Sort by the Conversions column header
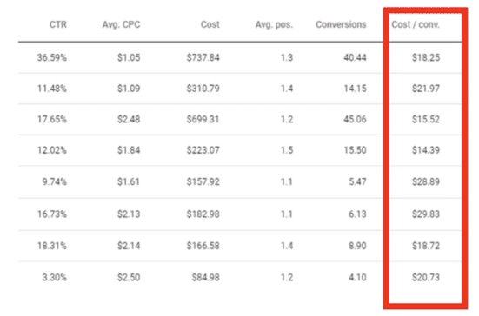 341,24
